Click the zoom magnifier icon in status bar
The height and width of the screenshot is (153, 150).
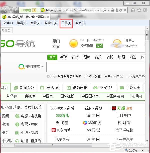coord(127,150)
